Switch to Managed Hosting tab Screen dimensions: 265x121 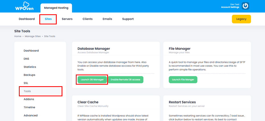56,8
